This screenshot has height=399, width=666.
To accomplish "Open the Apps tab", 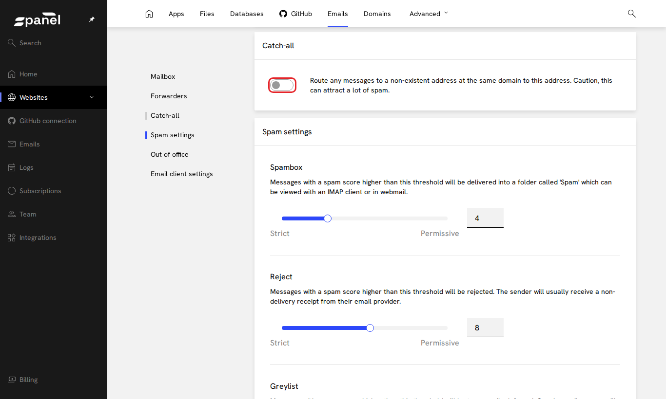I will point(176,14).
